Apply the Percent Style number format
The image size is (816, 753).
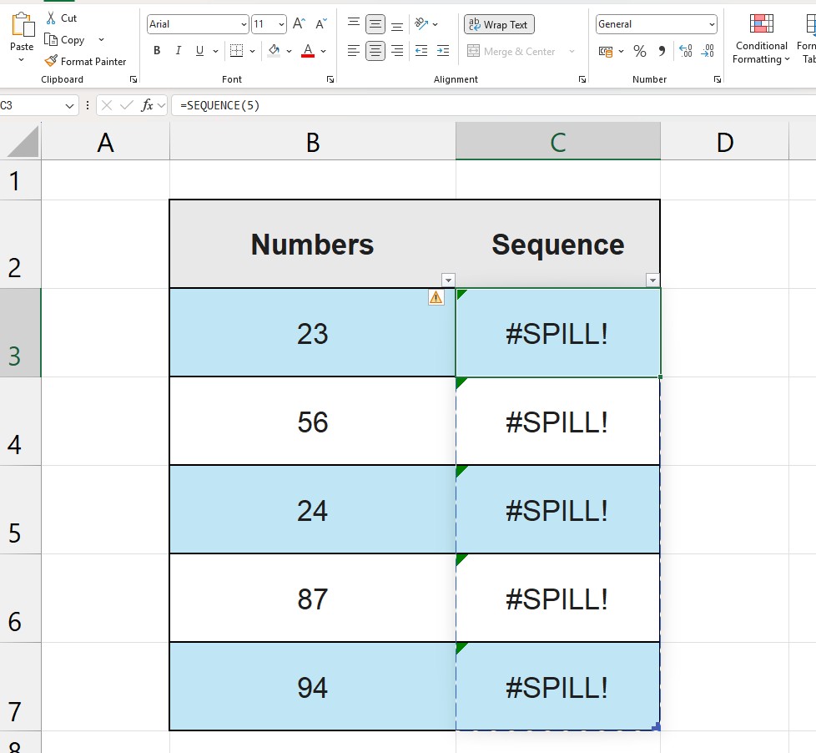click(639, 51)
